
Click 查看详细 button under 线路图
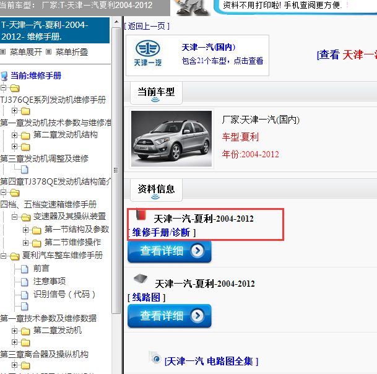point(169,316)
